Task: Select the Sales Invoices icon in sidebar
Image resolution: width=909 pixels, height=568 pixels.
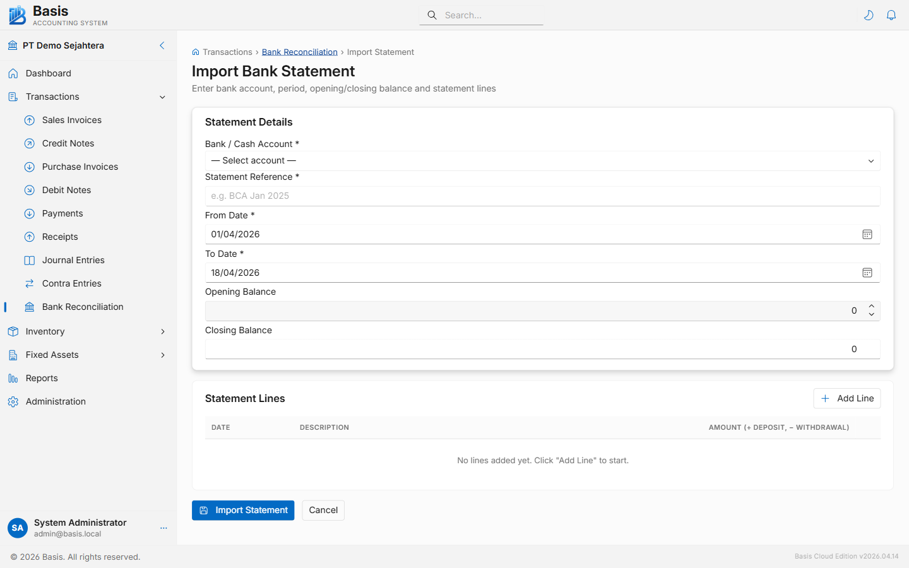Action: click(29, 120)
